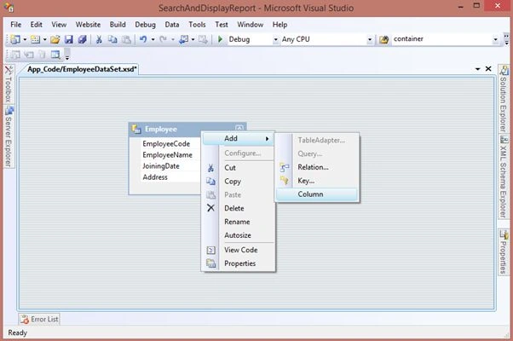513x341 pixels.
Task: Open the Data menu
Action: [x=172, y=25]
